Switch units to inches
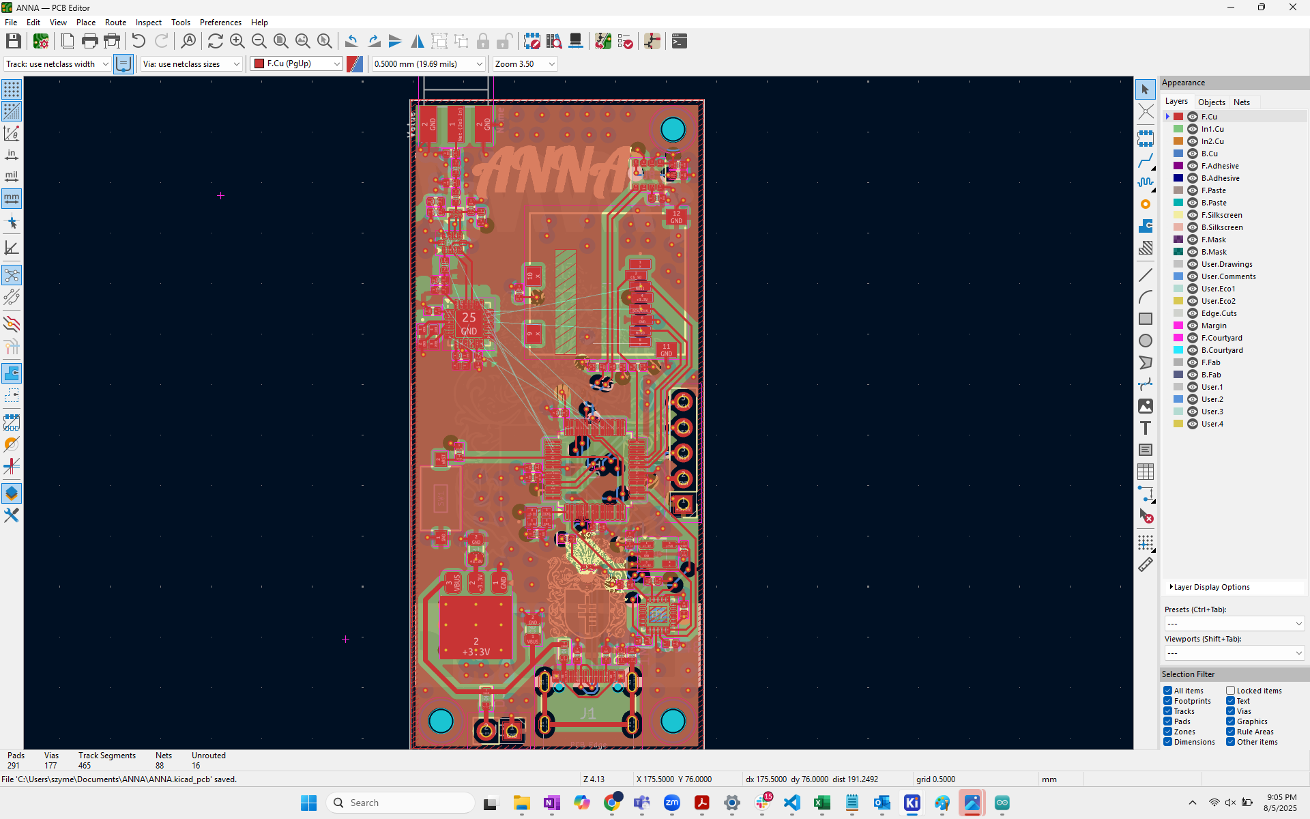1310x819 pixels. [12, 155]
